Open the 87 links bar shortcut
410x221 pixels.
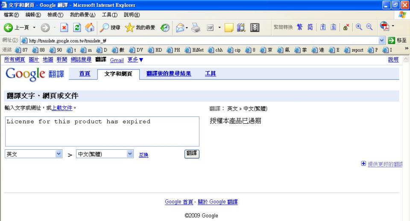tap(21, 50)
